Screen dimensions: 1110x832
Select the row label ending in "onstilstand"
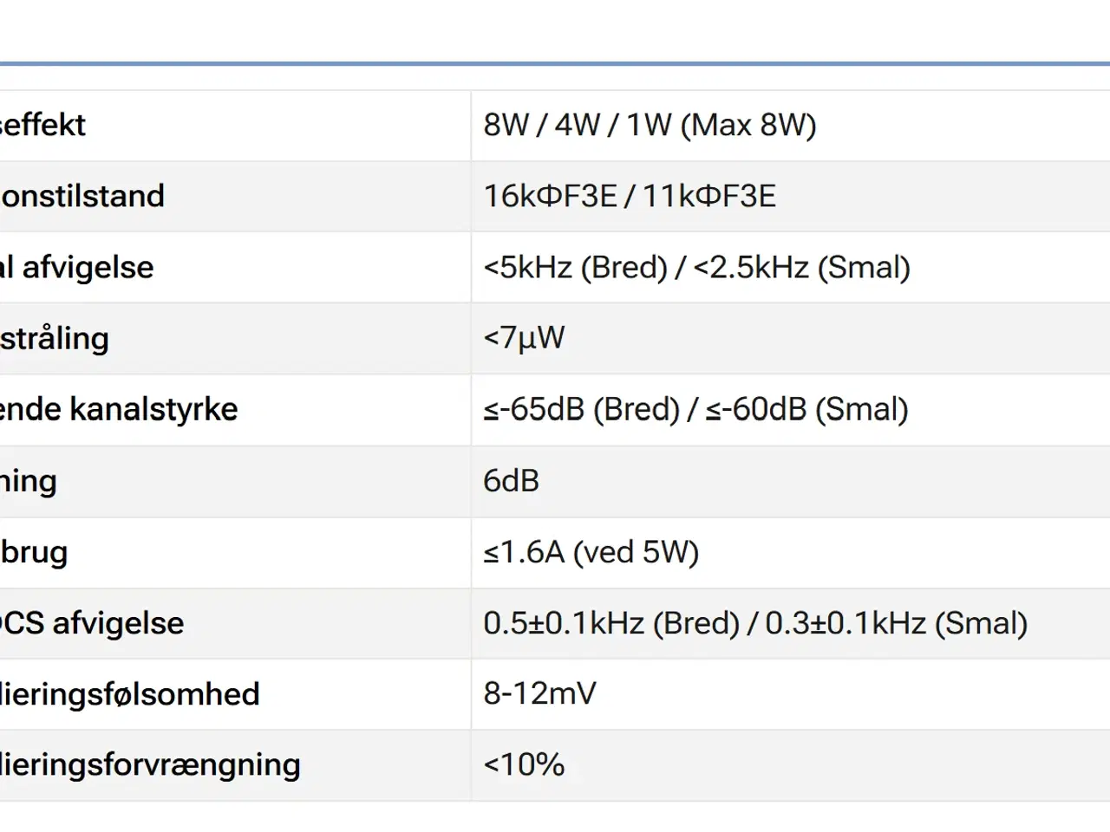82,197
